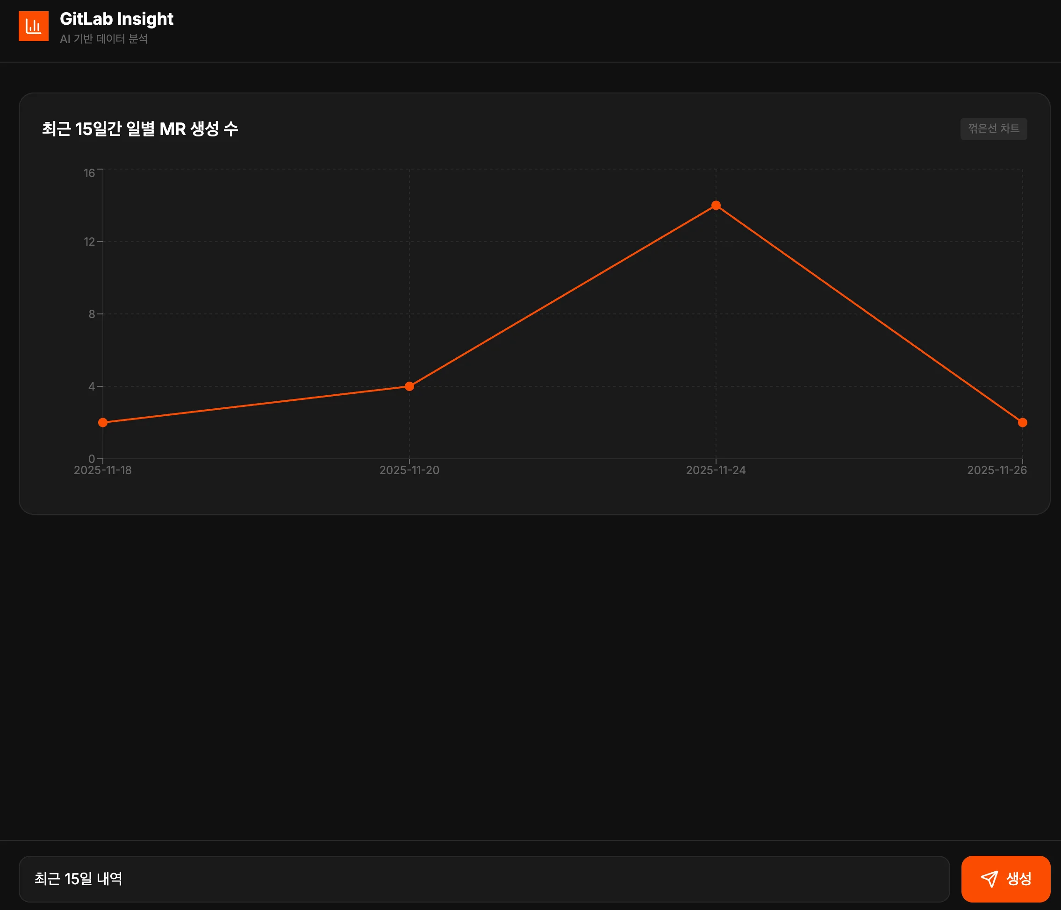Click the 2025-11-26 x-axis label
This screenshot has height=910, width=1061.
click(x=996, y=470)
